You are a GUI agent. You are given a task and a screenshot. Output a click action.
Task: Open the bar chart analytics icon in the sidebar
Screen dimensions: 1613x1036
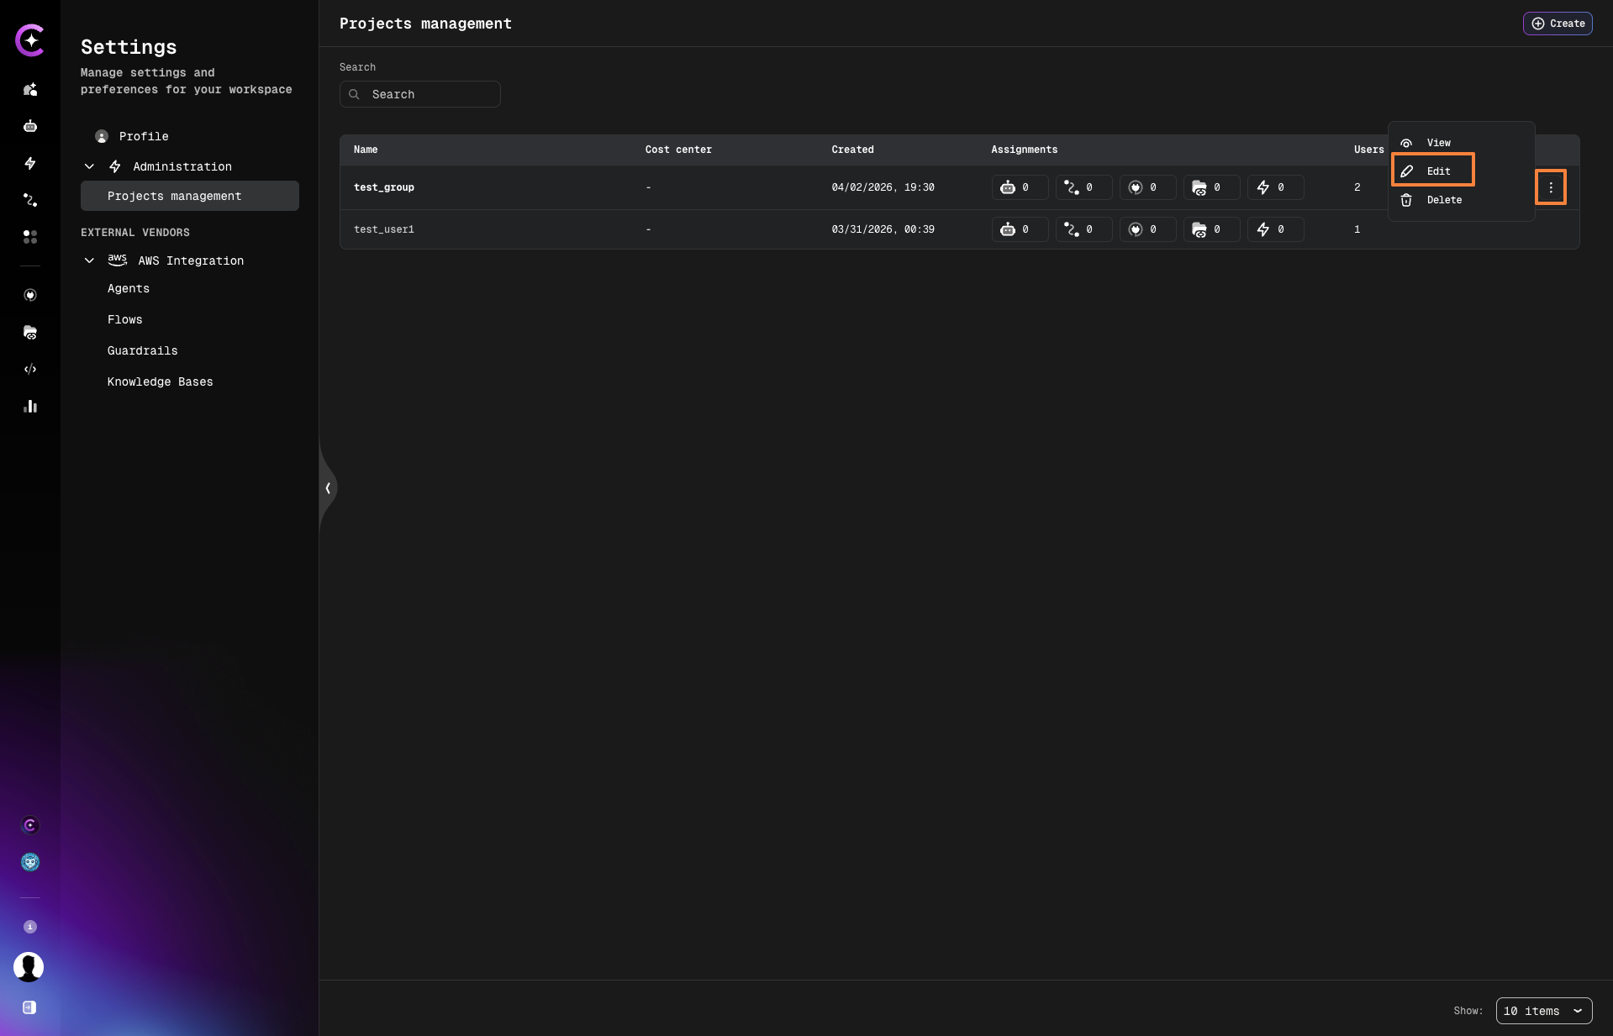click(30, 407)
